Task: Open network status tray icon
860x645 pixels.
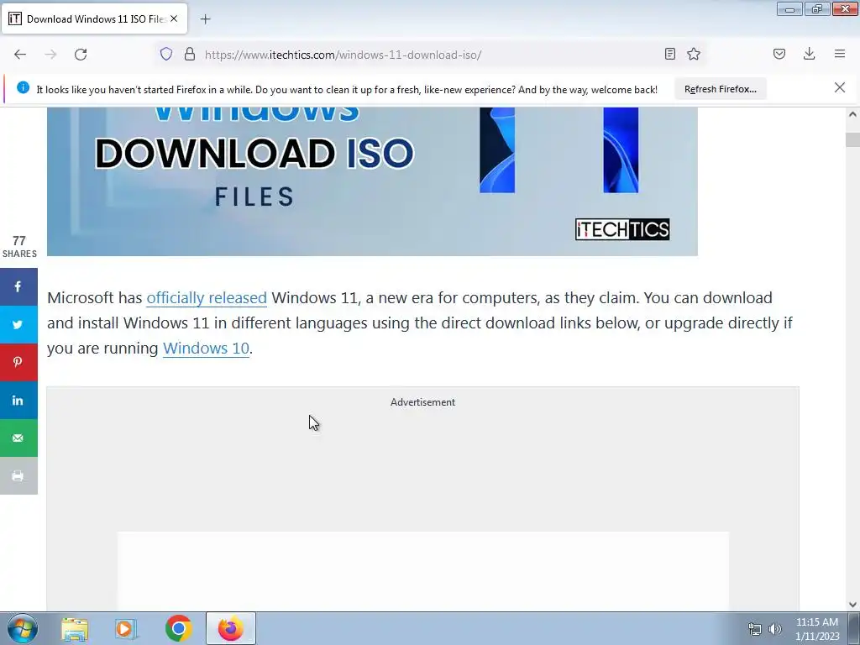Action: (x=755, y=629)
